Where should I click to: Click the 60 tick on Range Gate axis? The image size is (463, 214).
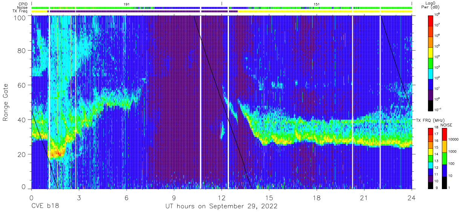(22, 85)
